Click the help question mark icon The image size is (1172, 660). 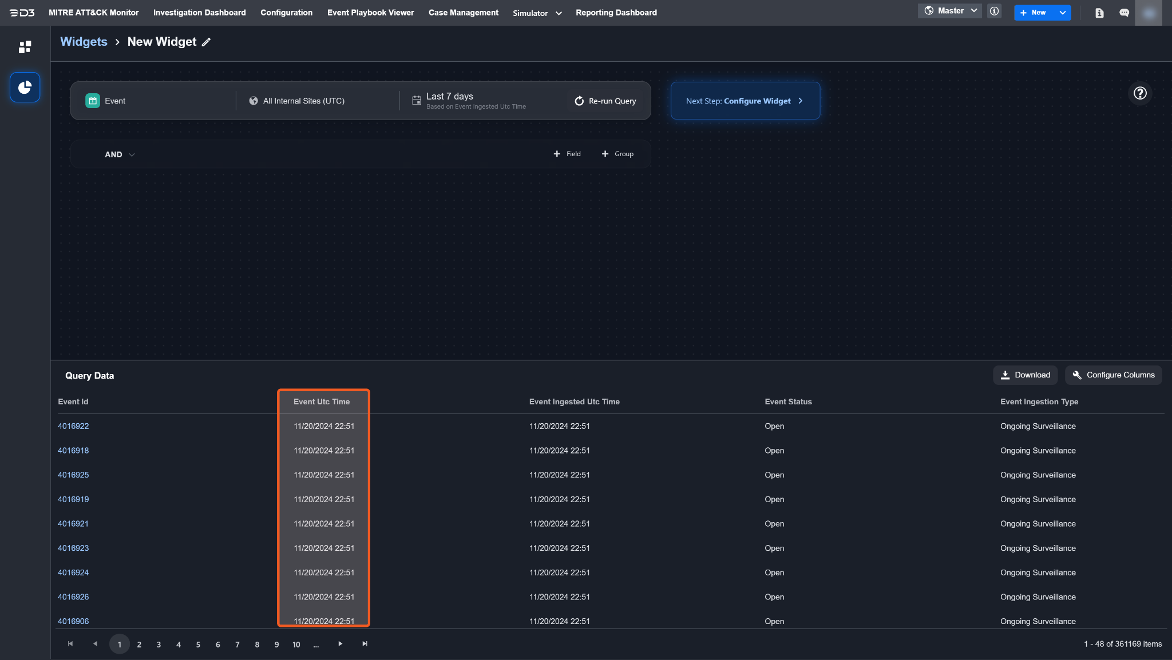pos(1140,93)
